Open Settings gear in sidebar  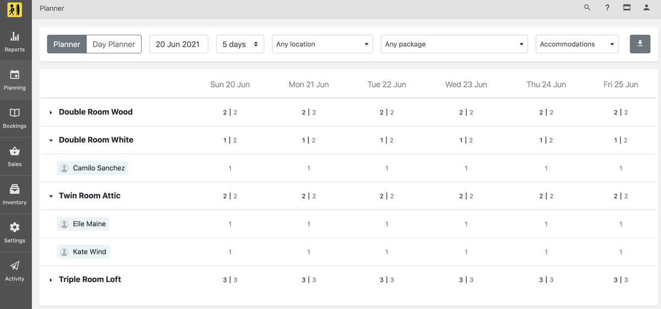pos(15,227)
